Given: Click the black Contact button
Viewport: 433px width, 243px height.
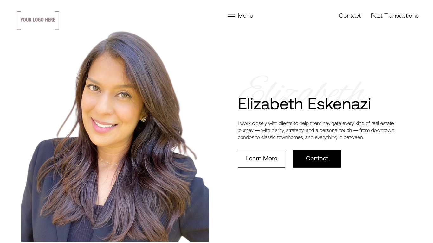Looking at the screenshot, I should coord(317,159).
